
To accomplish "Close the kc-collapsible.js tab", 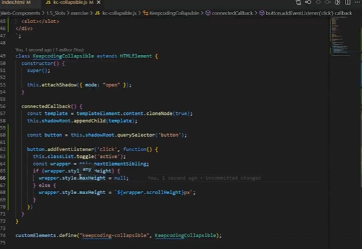I will (98, 2).
